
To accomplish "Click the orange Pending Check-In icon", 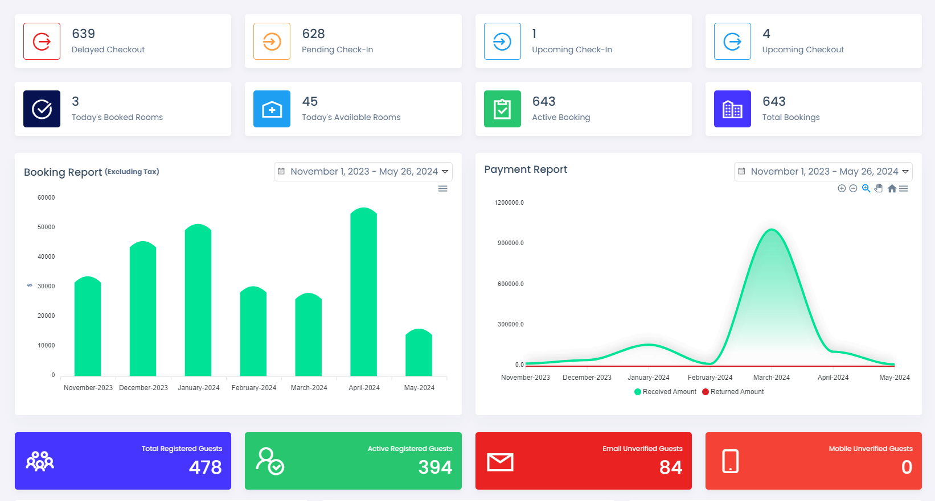I will coord(272,42).
